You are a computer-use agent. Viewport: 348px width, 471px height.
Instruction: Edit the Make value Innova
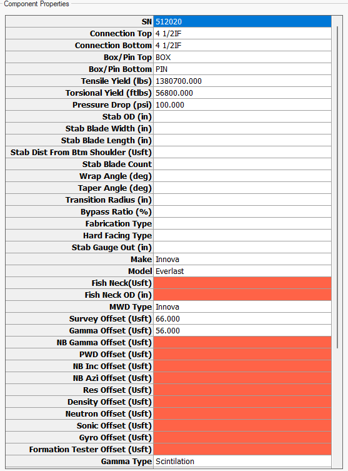(x=242, y=259)
